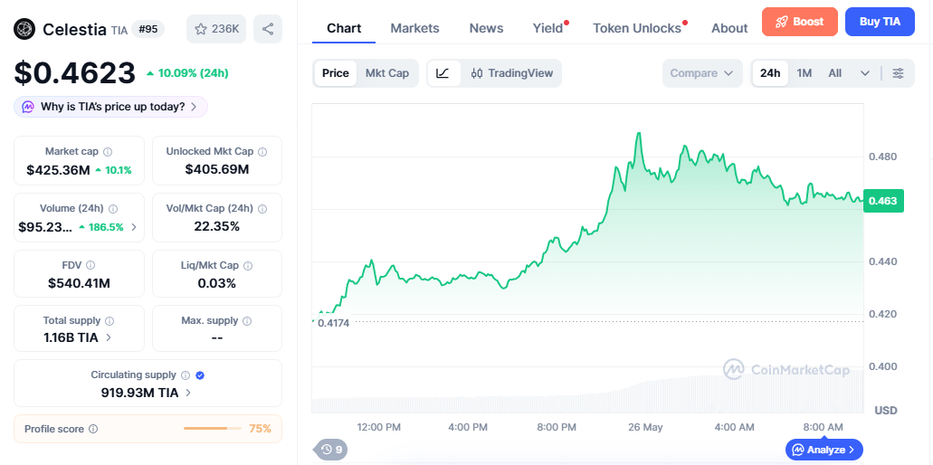Image resolution: width=933 pixels, height=465 pixels.
Task: Click the history events badge showing 9
Action: point(331,450)
